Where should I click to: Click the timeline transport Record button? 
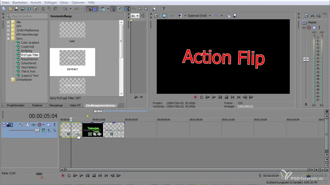coord(63,176)
